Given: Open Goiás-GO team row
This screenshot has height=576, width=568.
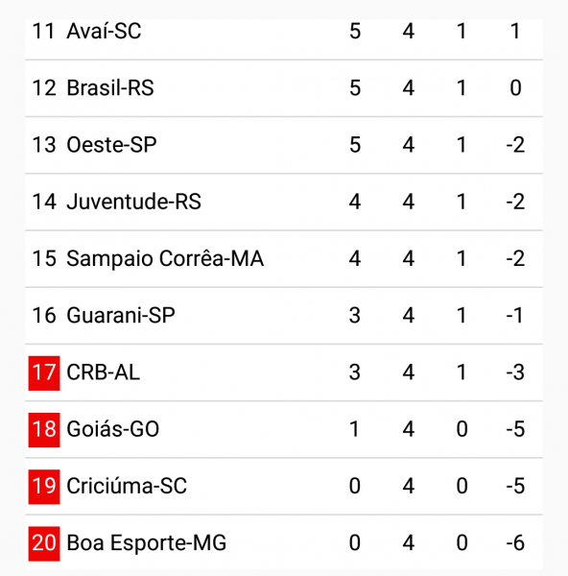Looking at the screenshot, I should click(x=284, y=429).
